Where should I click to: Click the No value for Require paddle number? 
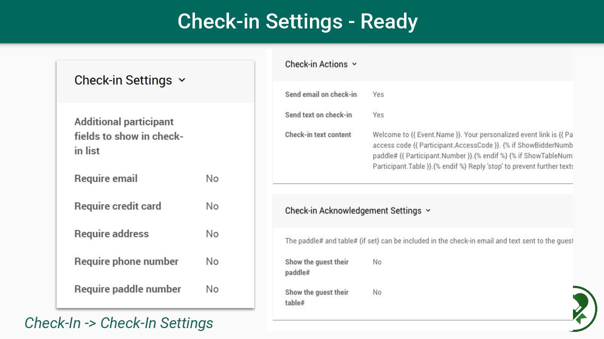pyautogui.click(x=212, y=289)
